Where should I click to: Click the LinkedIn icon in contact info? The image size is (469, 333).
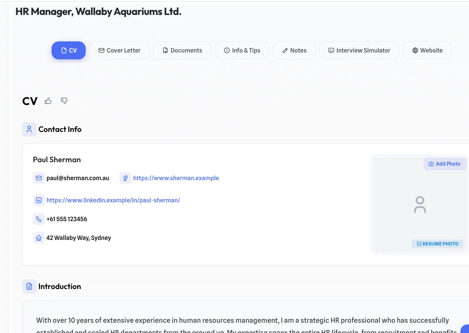(39, 200)
